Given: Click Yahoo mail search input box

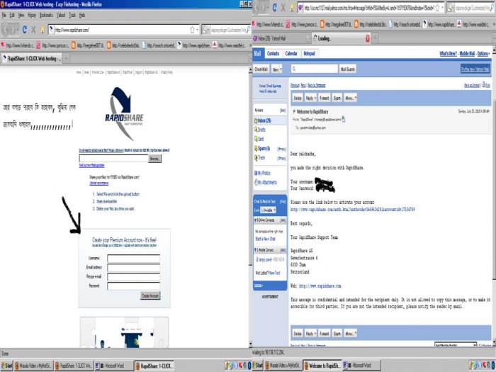Looking at the screenshot, I should pyautogui.click(x=315, y=69).
